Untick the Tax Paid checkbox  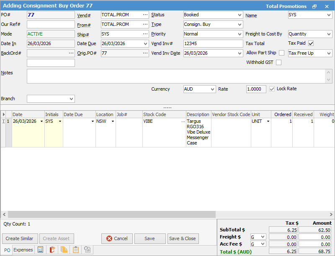pyautogui.click(x=311, y=43)
